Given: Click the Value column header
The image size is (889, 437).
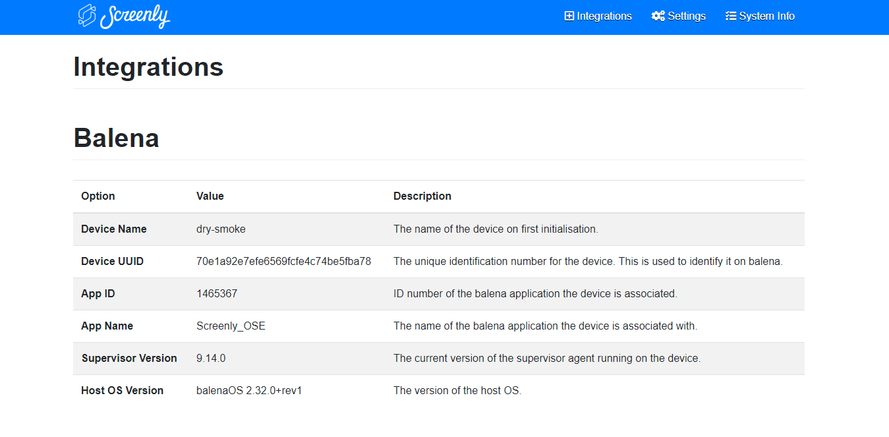Looking at the screenshot, I should (210, 196).
